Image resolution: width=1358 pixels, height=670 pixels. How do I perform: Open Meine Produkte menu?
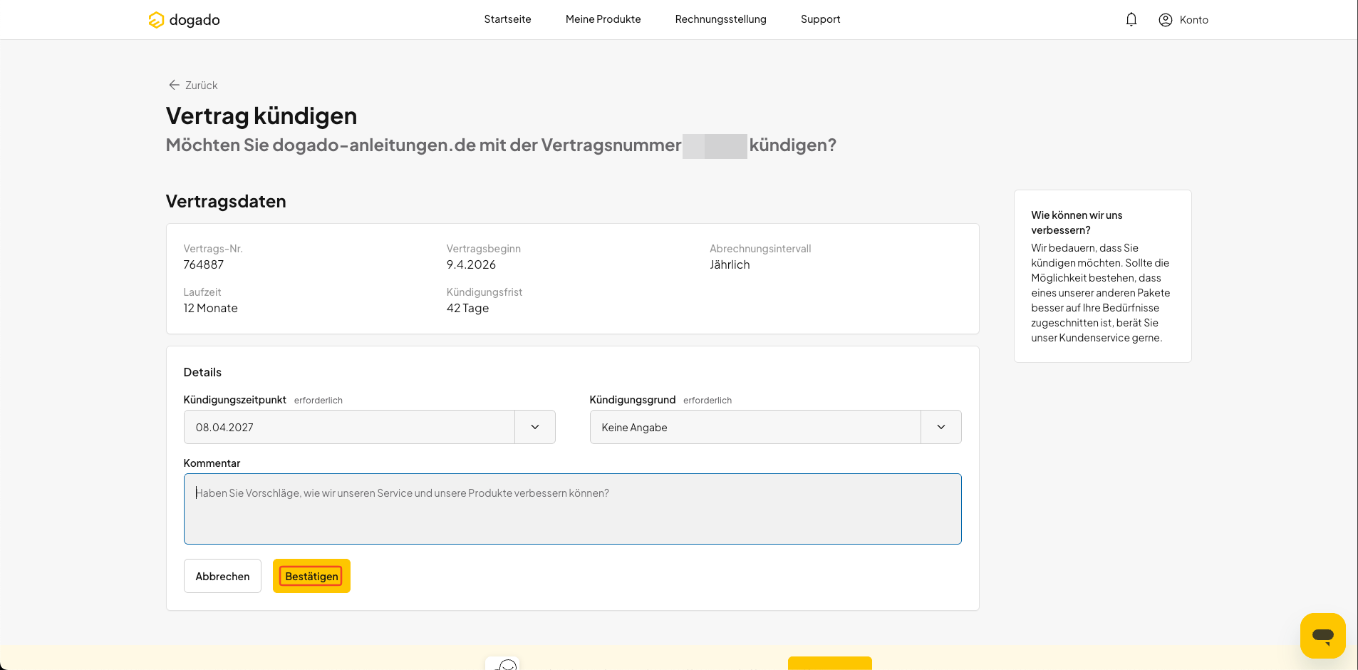603,19
